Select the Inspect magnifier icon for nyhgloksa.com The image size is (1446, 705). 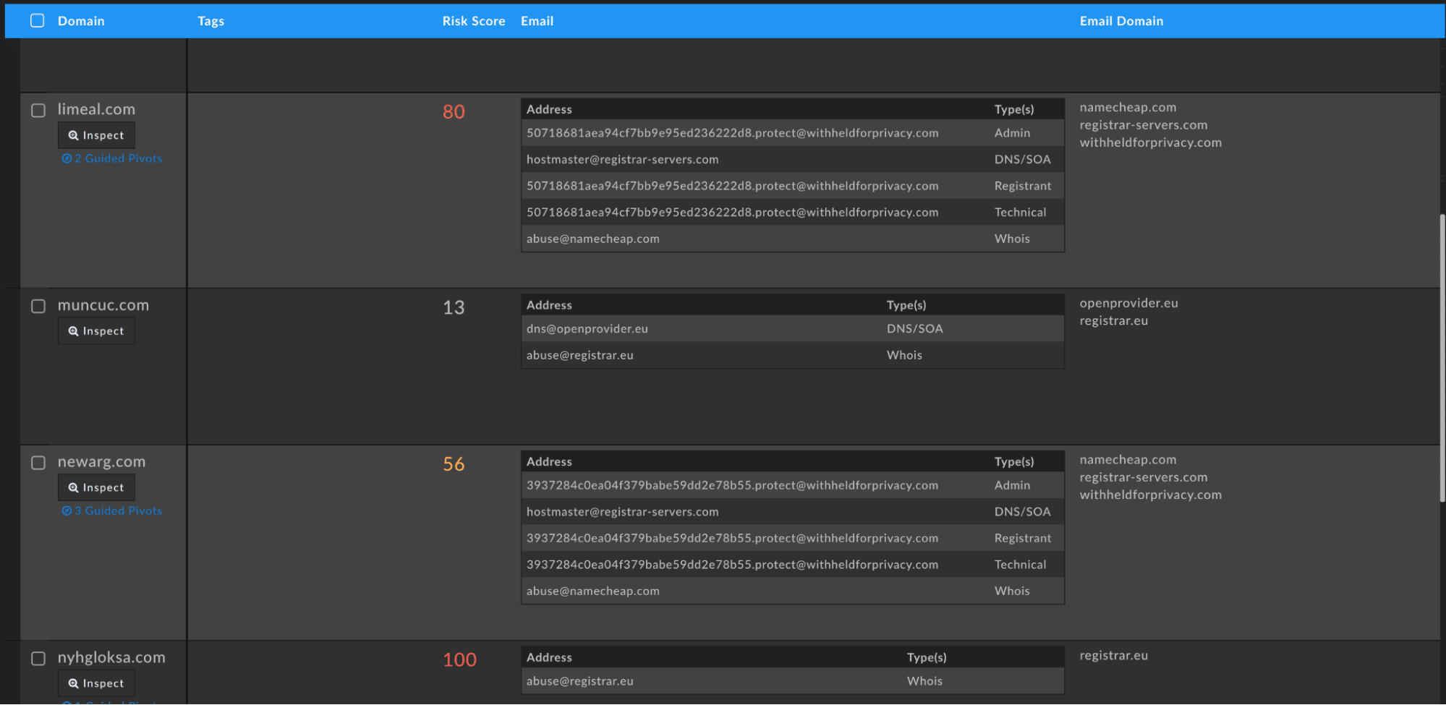click(x=73, y=683)
